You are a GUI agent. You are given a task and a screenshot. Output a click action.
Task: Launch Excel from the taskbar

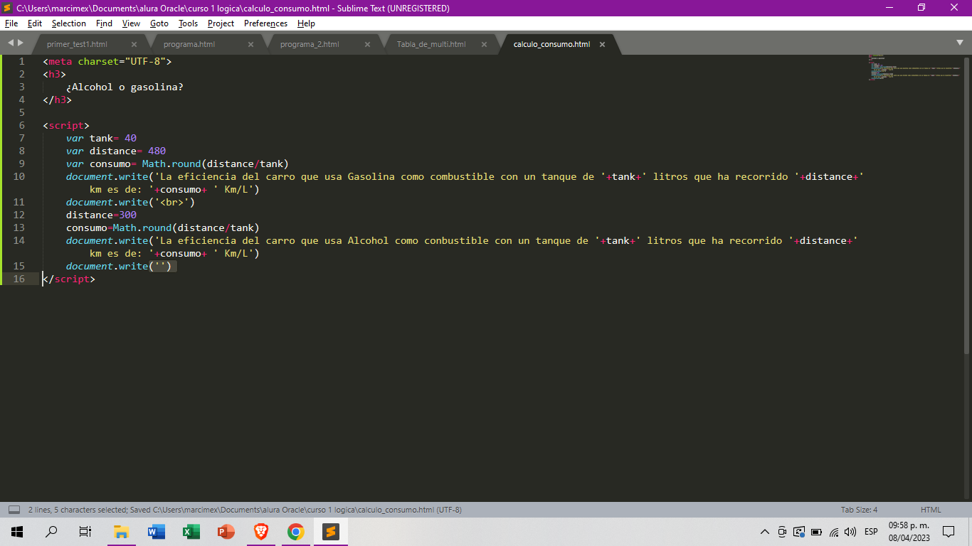[191, 531]
